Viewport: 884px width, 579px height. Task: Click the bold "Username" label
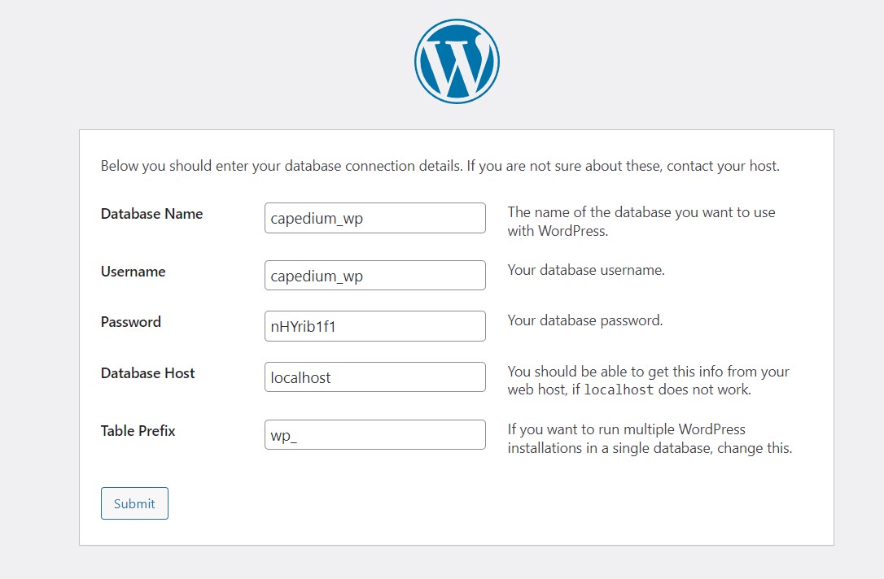coord(133,272)
